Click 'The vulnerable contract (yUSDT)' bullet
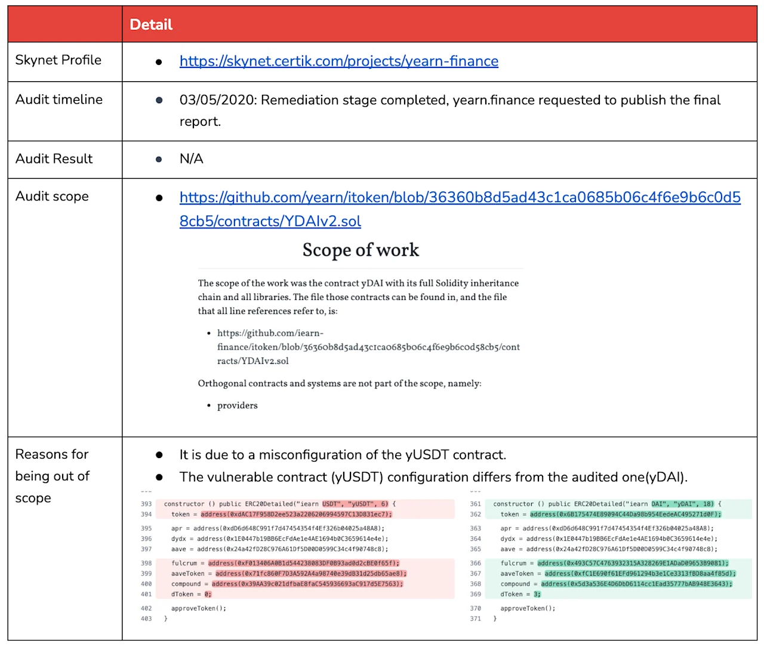 pyautogui.click(x=433, y=477)
